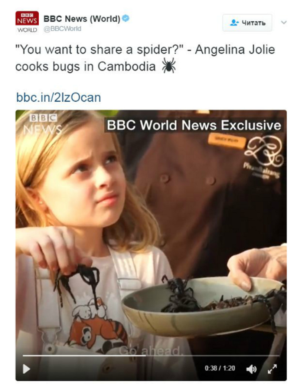Open the BBC News (World) profile name
The image size is (297, 384).
[82, 19]
